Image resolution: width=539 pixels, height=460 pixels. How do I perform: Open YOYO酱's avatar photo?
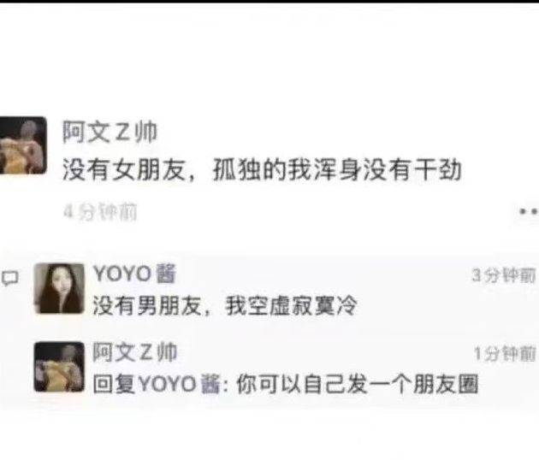tap(59, 288)
